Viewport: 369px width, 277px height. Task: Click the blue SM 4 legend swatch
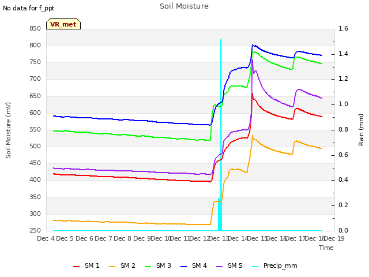coord(184,267)
